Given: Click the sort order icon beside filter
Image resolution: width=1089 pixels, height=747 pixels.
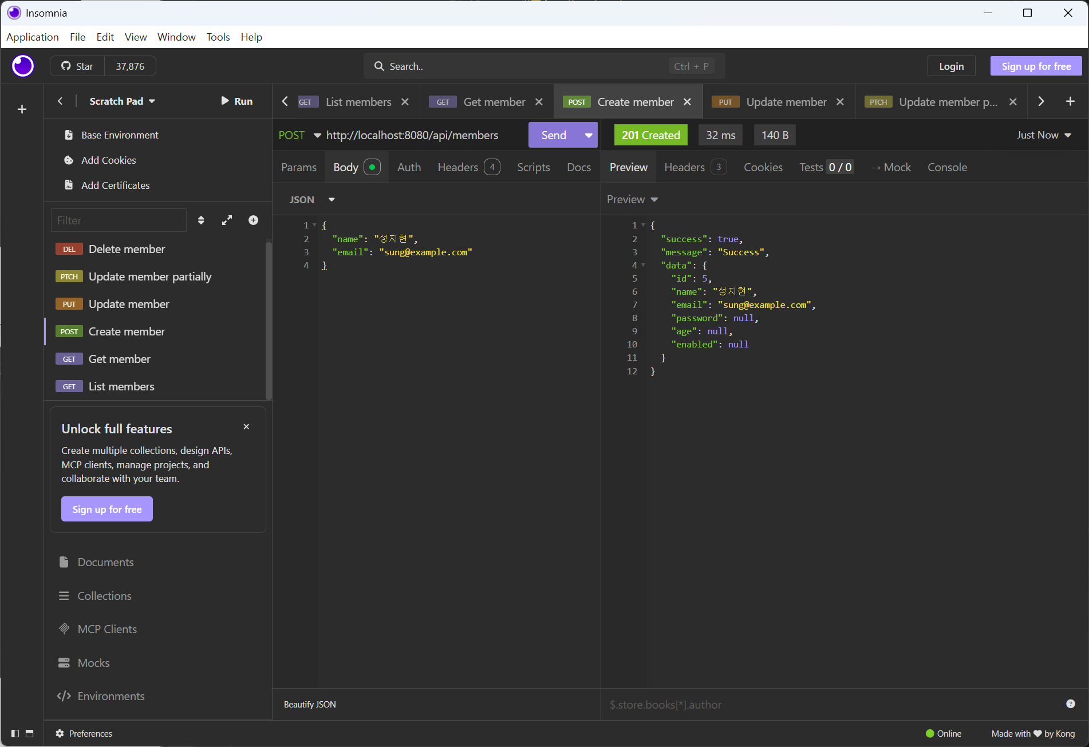Looking at the screenshot, I should point(201,220).
